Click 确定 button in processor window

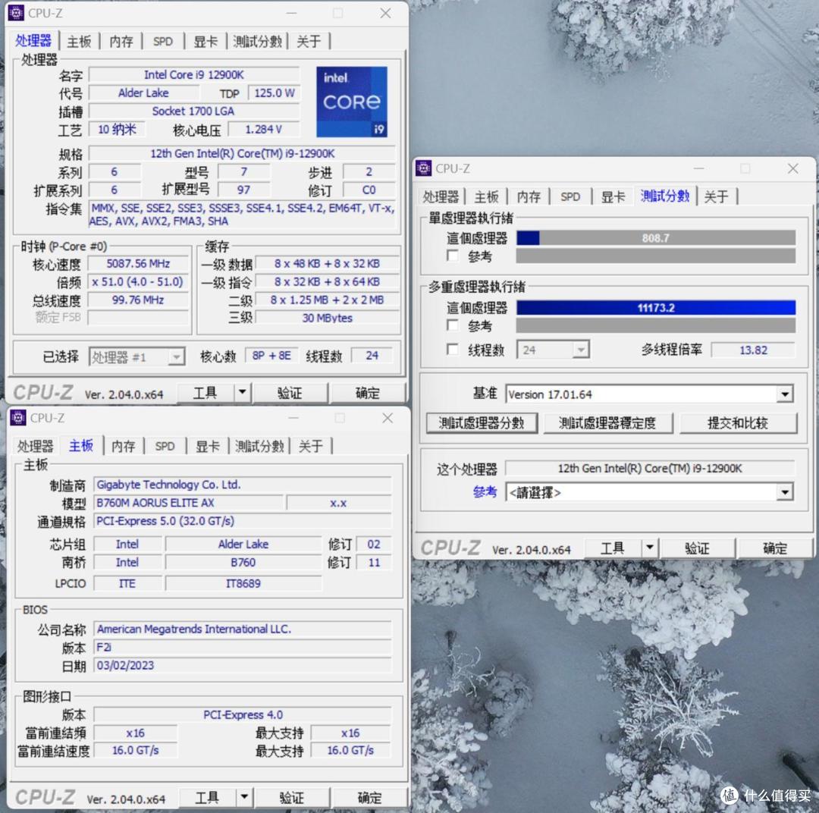368,392
